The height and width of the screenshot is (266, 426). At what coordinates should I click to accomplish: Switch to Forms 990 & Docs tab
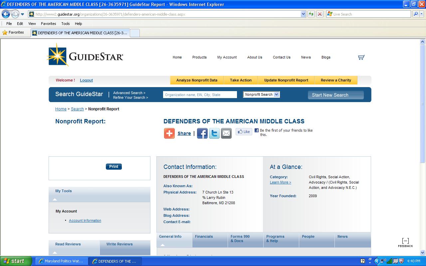tap(246, 240)
